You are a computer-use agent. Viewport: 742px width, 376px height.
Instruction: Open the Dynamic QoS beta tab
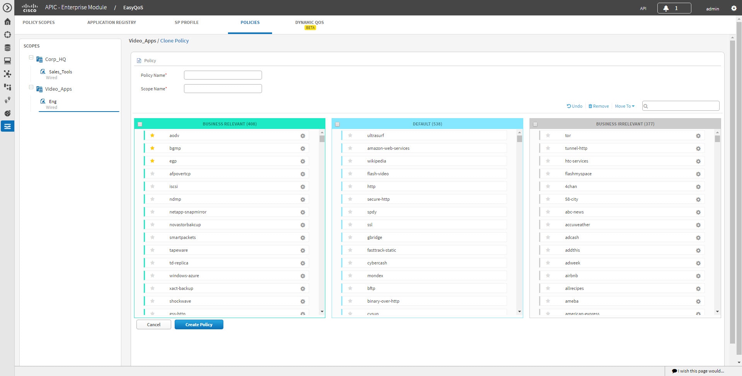(x=310, y=24)
